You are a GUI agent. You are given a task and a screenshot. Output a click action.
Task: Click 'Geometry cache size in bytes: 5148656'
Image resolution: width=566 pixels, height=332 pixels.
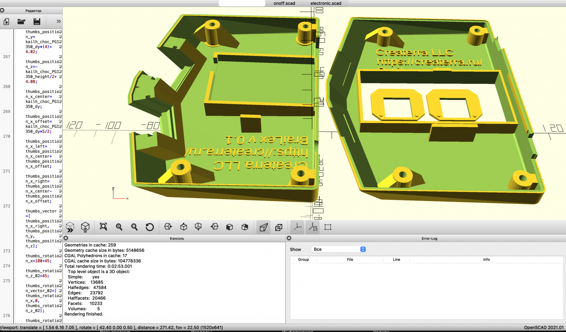point(104,250)
